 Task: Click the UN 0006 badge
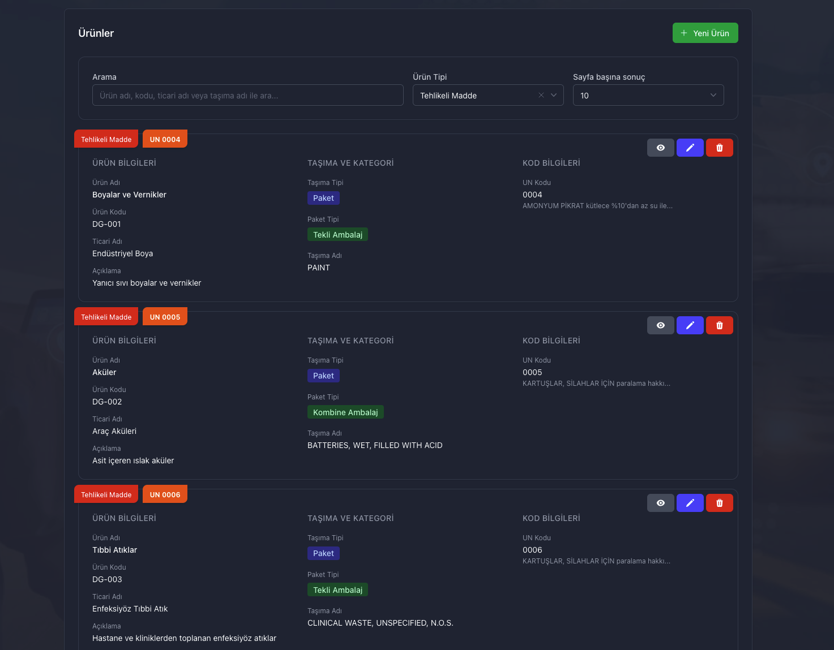click(165, 494)
